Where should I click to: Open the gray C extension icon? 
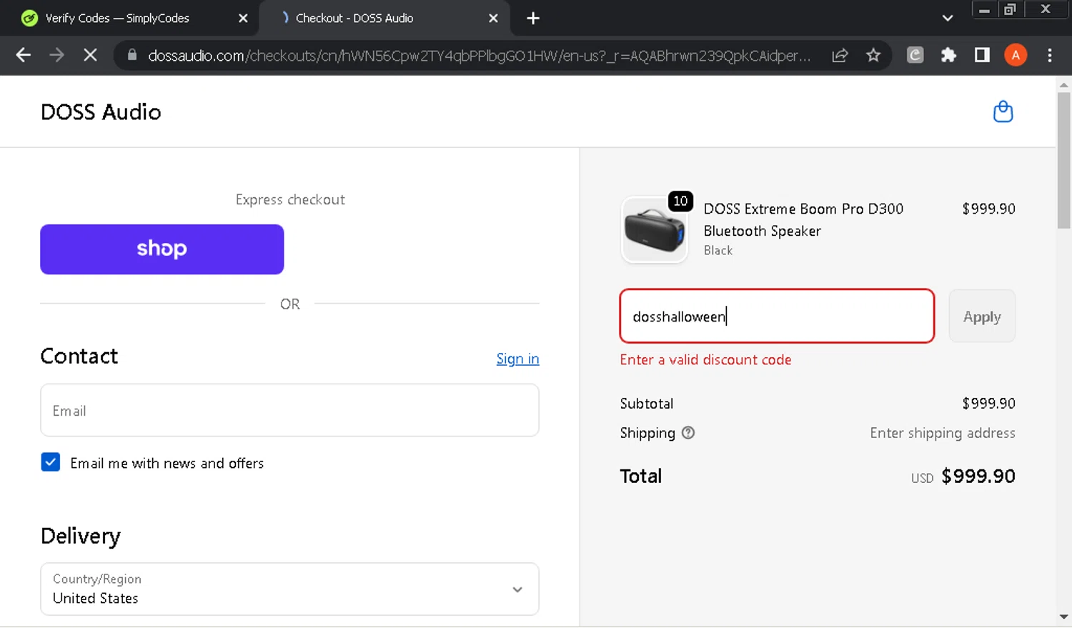[x=915, y=55]
